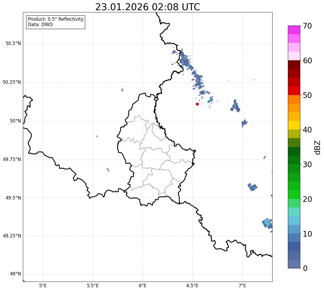Click the 50.25°N latitude label

12,82
